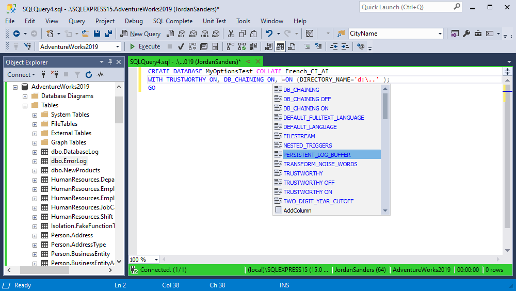This screenshot has width=516, height=291.
Task: Toggle Include Actual Execution Plan icon
Action: pos(230,46)
